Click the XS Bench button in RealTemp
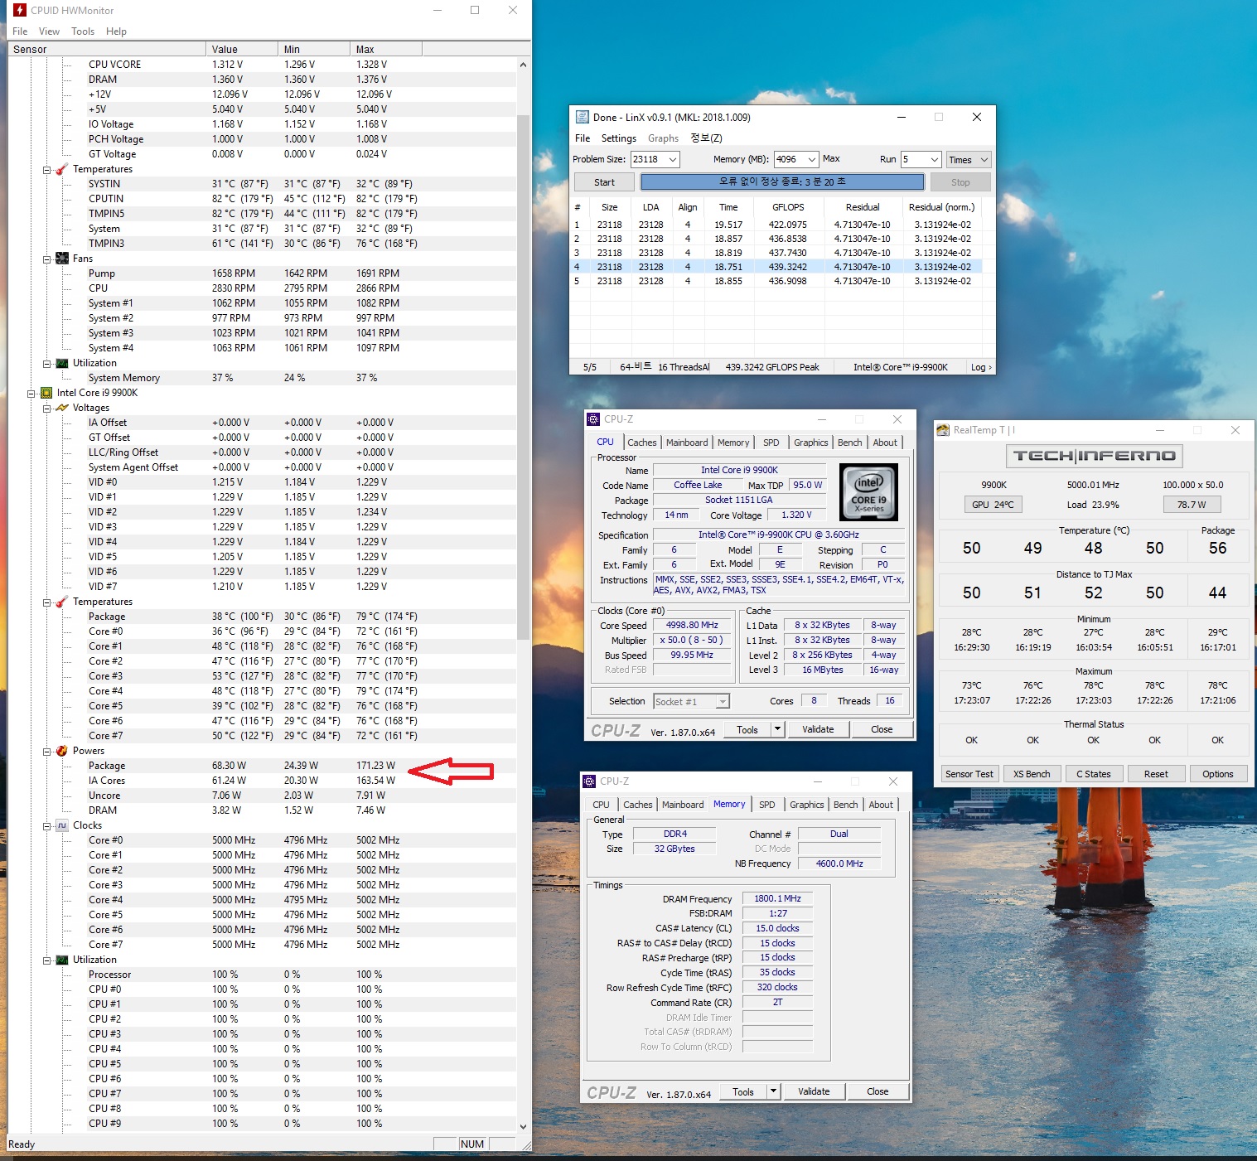 (1032, 774)
